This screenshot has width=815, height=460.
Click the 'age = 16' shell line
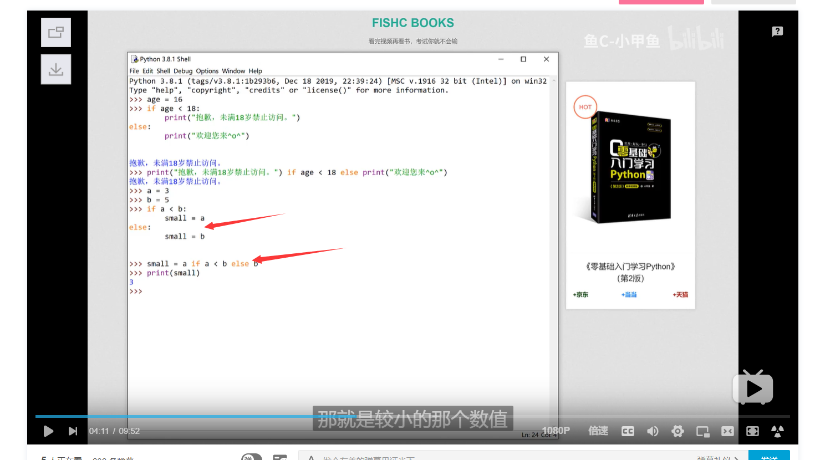pyautogui.click(x=165, y=100)
